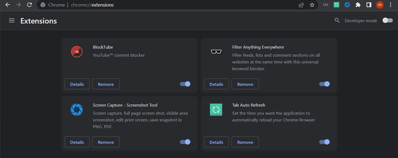Remove the Filter Anything Everywhere extension
The image size is (398, 158).
pos(245,84)
